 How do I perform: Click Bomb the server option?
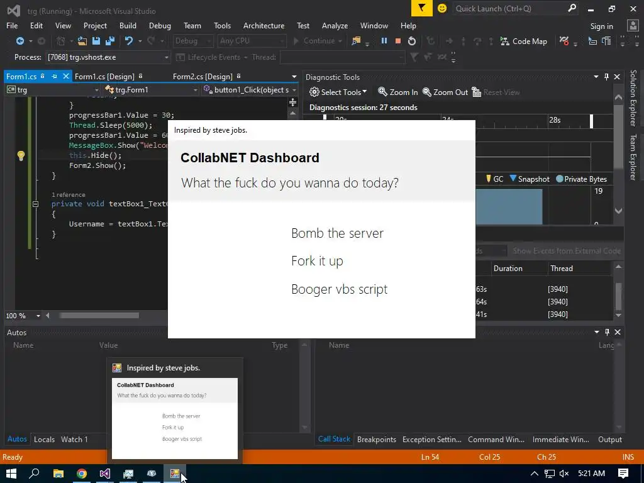coord(337,233)
